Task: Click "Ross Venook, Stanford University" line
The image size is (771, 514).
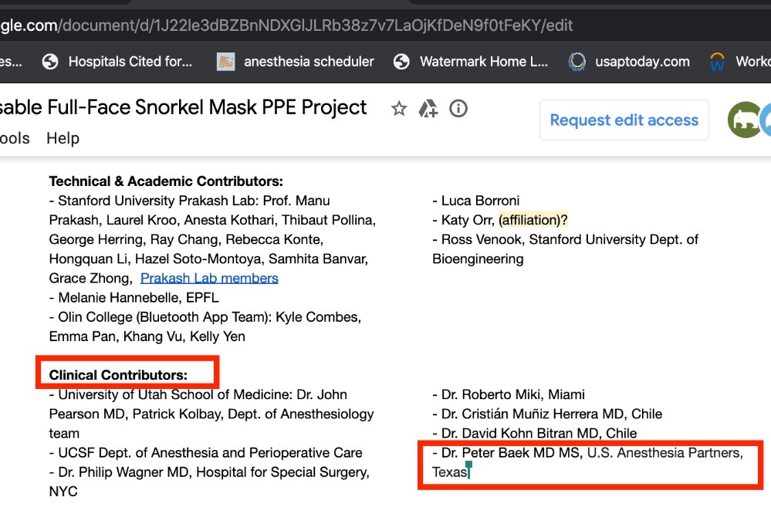Action: 566,239
